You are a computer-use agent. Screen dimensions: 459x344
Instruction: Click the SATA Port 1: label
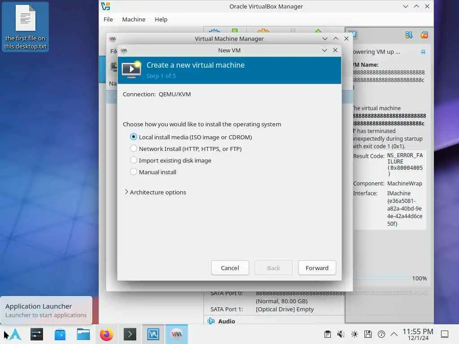pos(226,310)
